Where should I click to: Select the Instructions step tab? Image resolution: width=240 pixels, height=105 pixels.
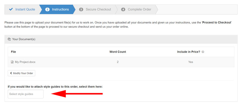pyautogui.click(x=57, y=9)
